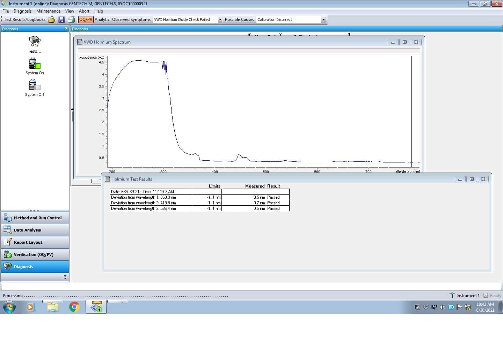Expand the navigation pane chevron at bottom

click(x=65, y=276)
